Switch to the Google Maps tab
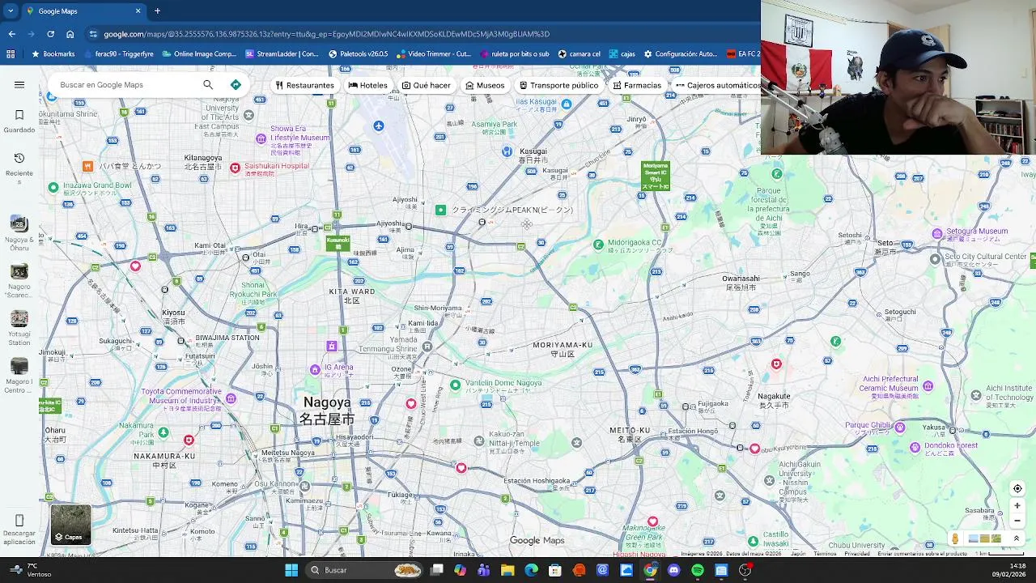The height and width of the screenshot is (583, 1036). click(83, 11)
